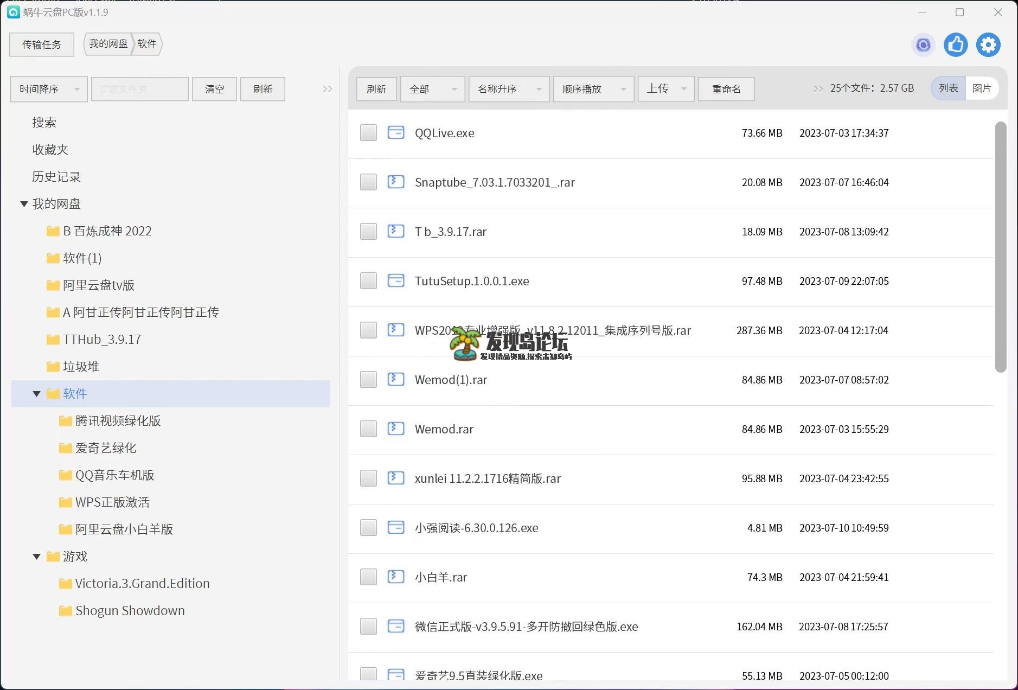1018x690 pixels.
Task: Click the purple circular account icon
Action: pyautogui.click(x=923, y=44)
